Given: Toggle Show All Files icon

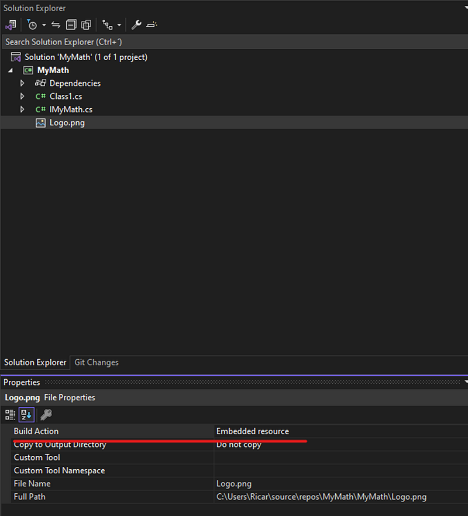Looking at the screenshot, I should 86,25.
